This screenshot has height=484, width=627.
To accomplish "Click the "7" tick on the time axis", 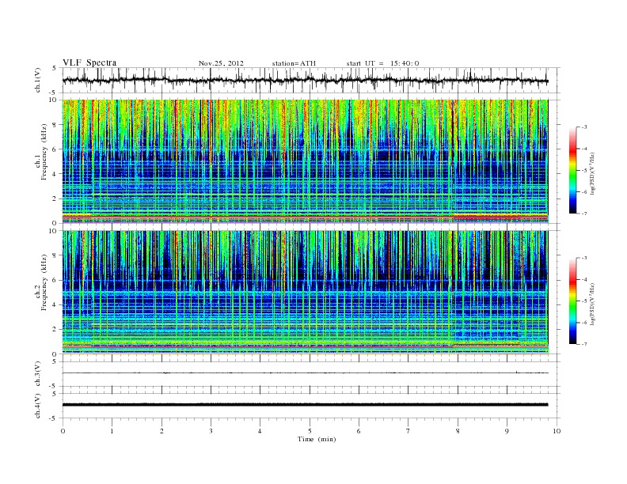I will [408, 431].
